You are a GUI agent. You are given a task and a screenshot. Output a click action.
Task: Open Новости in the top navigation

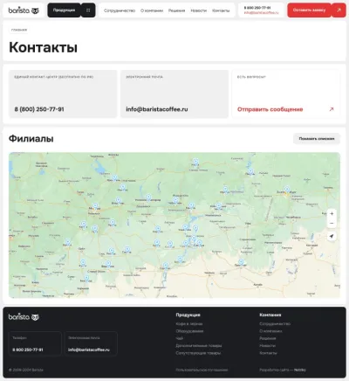click(199, 10)
